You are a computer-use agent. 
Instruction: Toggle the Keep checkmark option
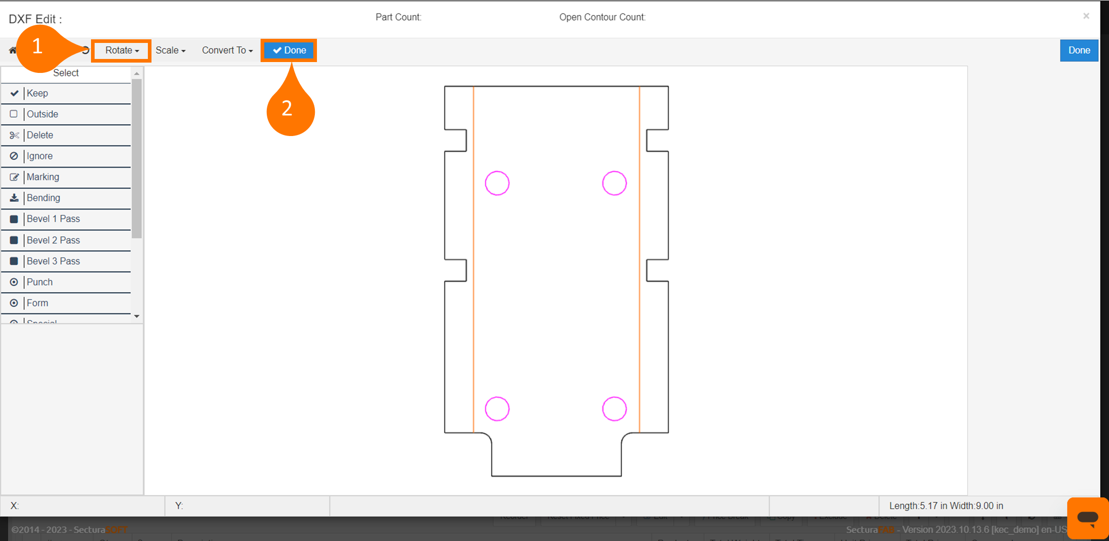[14, 93]
